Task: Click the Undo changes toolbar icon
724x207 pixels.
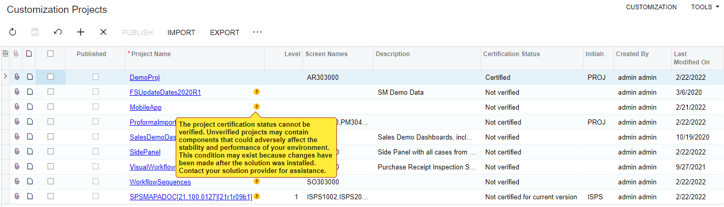Action: (x=58, y=32)
